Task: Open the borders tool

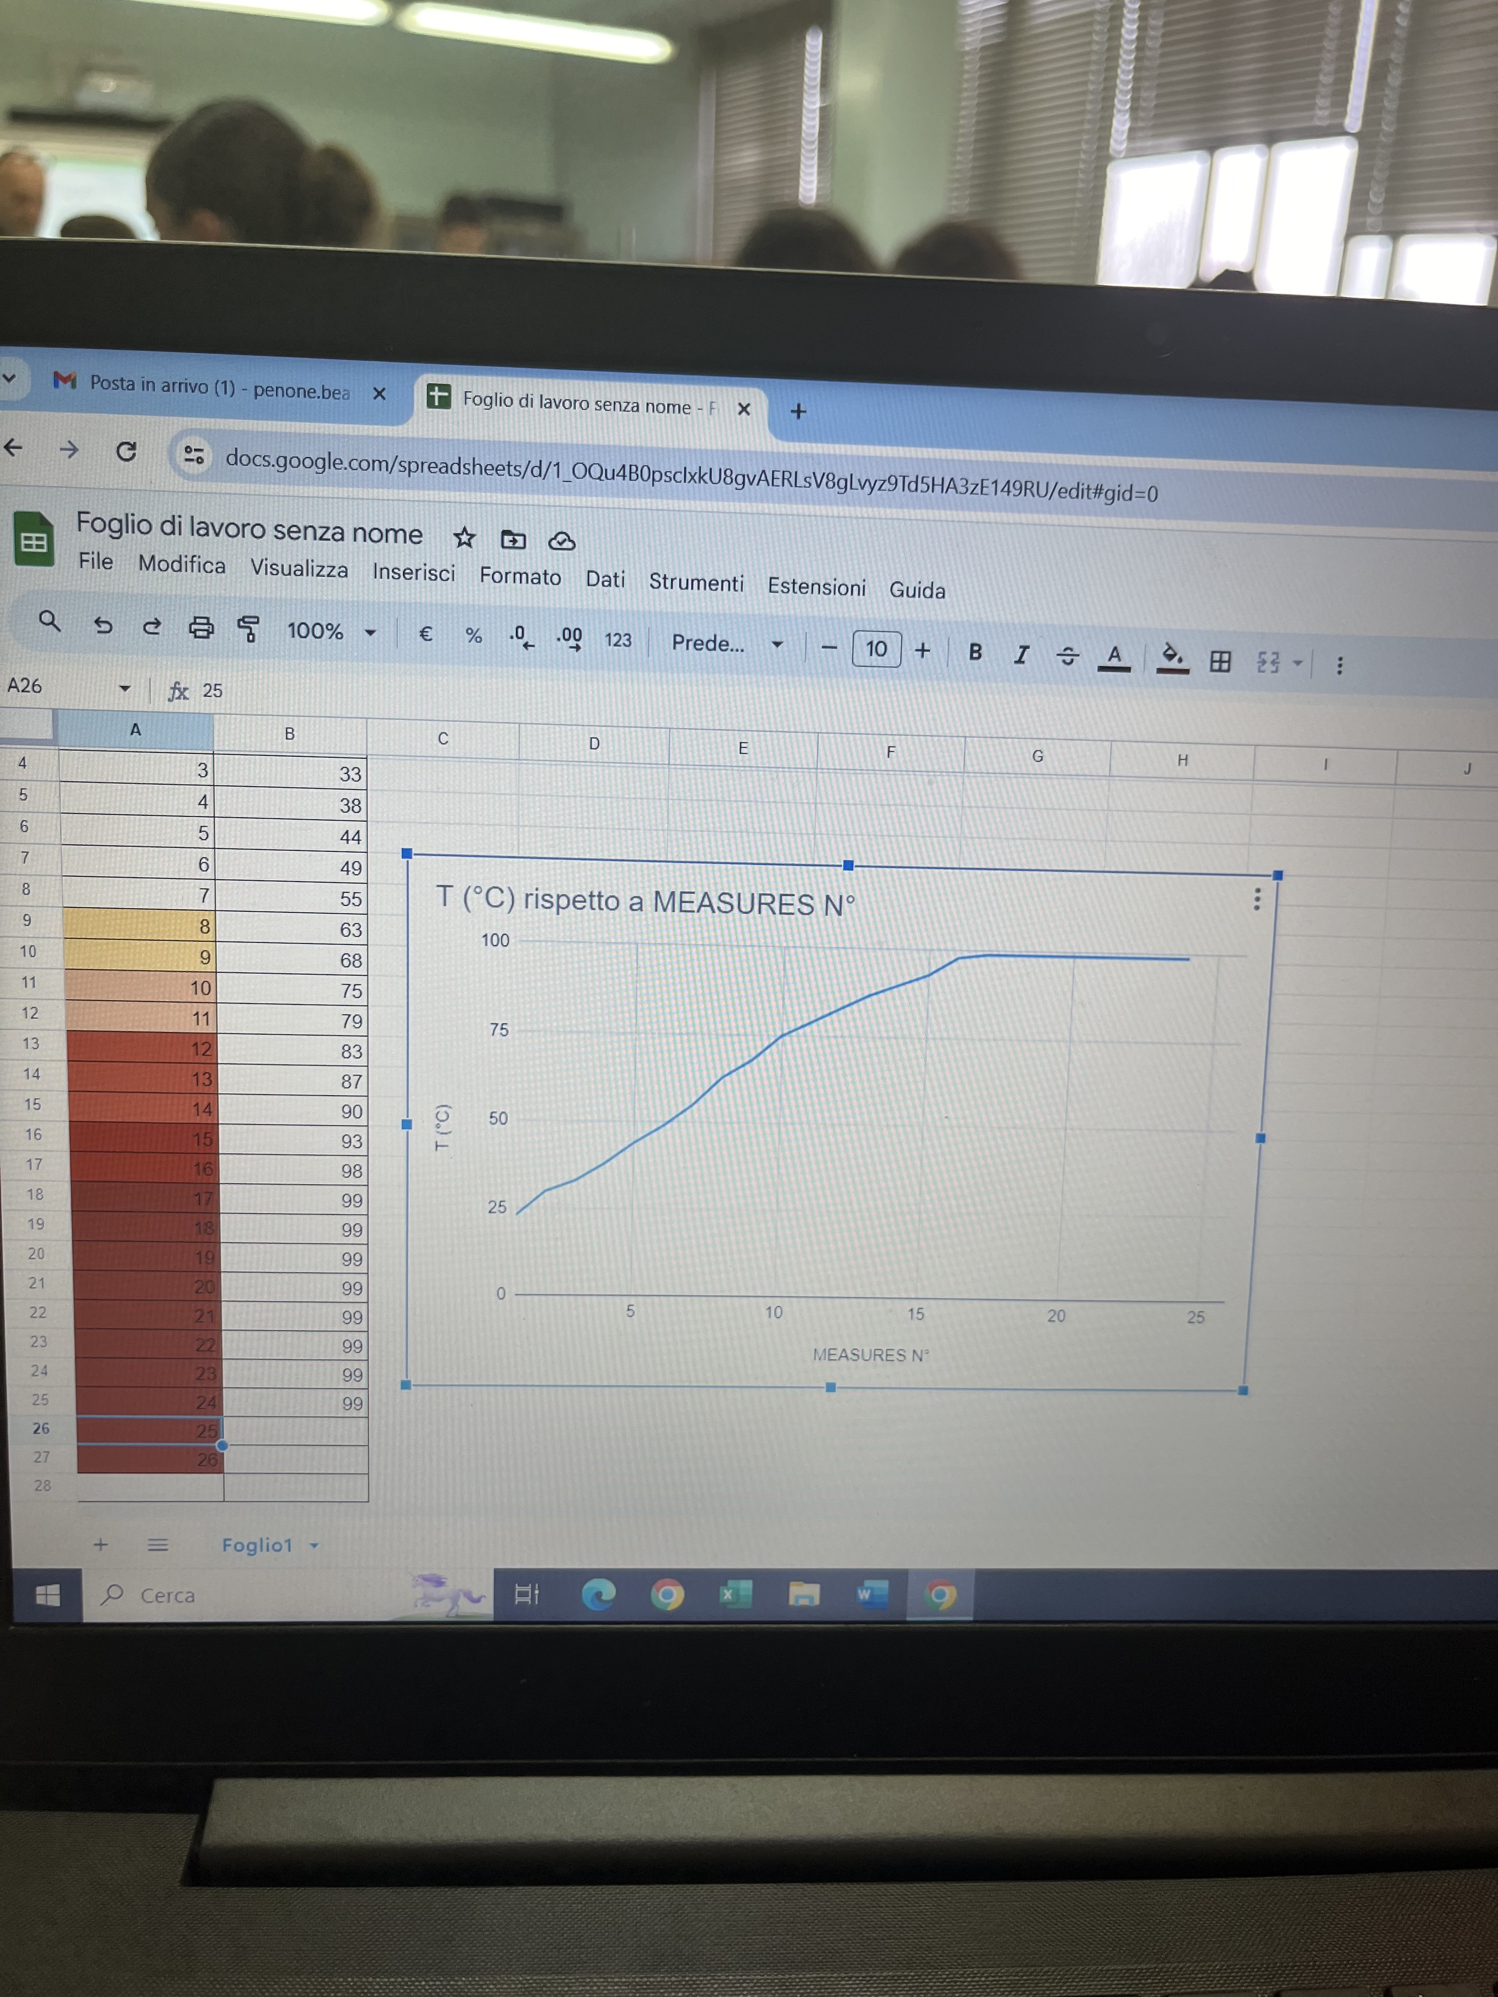Action: [x=1220, y=661]
